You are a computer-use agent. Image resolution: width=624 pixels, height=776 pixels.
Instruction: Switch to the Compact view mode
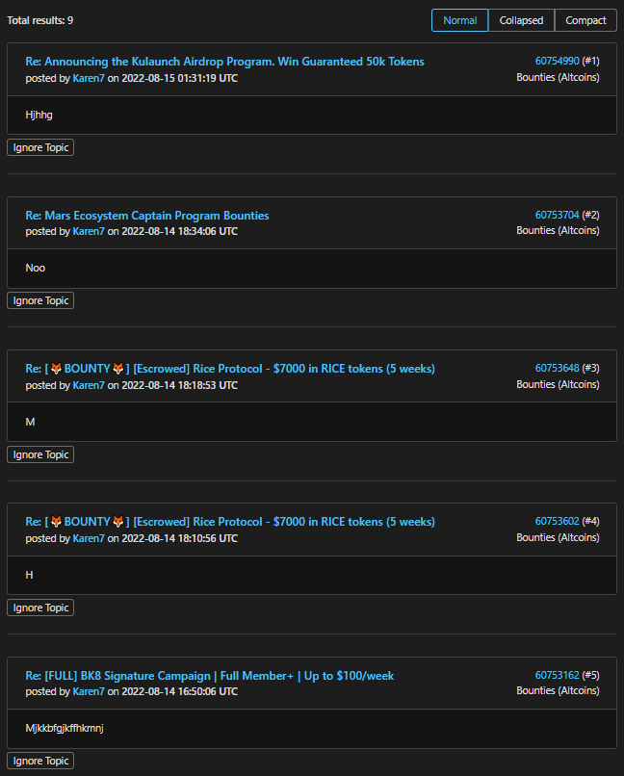coord(585,20)
